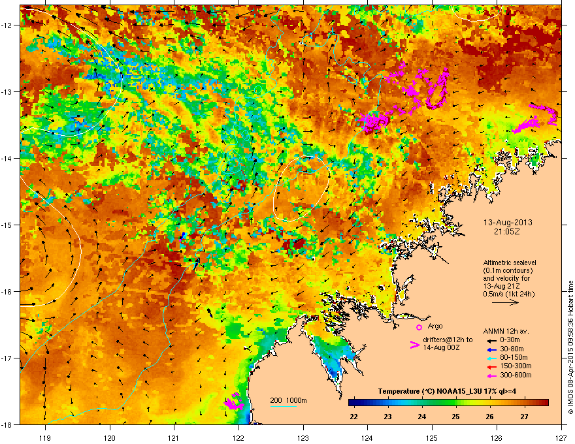The image size is (575, 444).
Task: Select the magenta 300-600m ANMN arrow symbol
Action: [491, 375]
